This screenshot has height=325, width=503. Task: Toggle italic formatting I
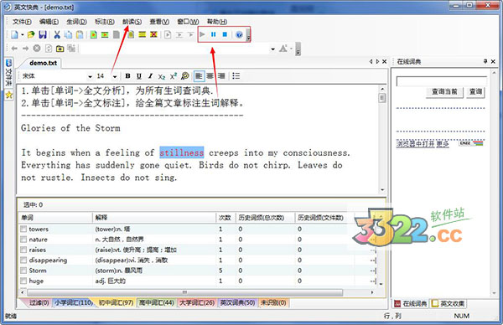pos(150,76)
